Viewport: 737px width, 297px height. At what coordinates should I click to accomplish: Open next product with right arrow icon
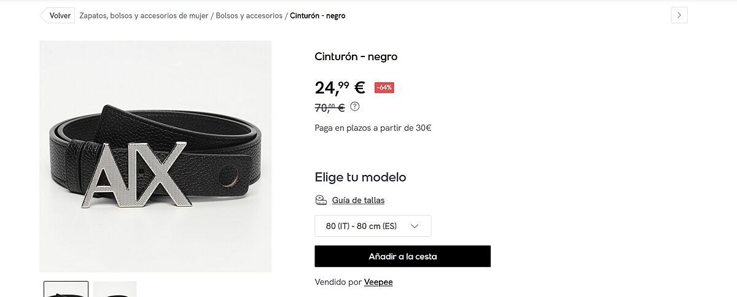pos(679,15)
